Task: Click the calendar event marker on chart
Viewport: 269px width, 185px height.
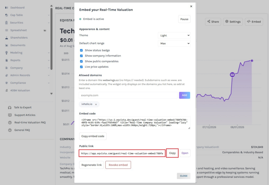Action: (x=232, y=75)
